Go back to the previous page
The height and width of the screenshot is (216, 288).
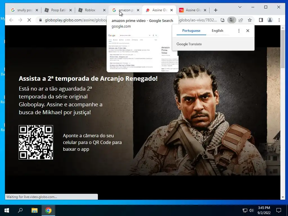pos(11,20)
